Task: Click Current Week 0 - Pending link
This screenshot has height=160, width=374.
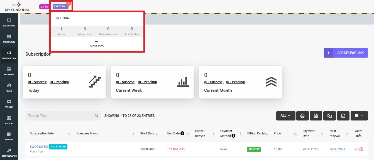Action: (x=147, y=82)
